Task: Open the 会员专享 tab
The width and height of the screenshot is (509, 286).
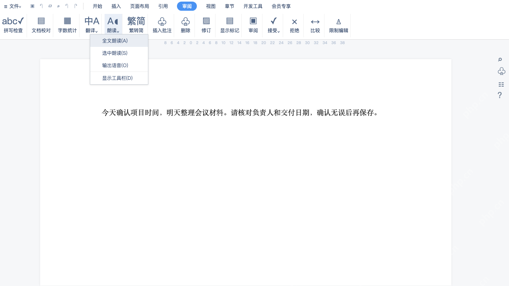Action: tap(281, 6)
